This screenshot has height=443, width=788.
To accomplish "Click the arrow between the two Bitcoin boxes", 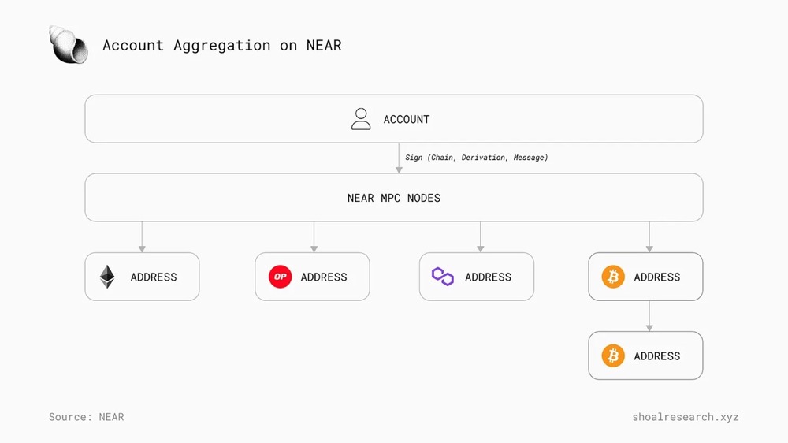I will click(649, 316).
